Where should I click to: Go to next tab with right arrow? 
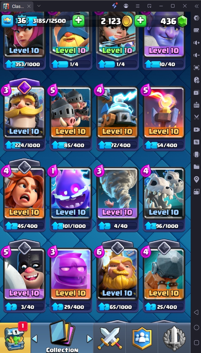89,339
